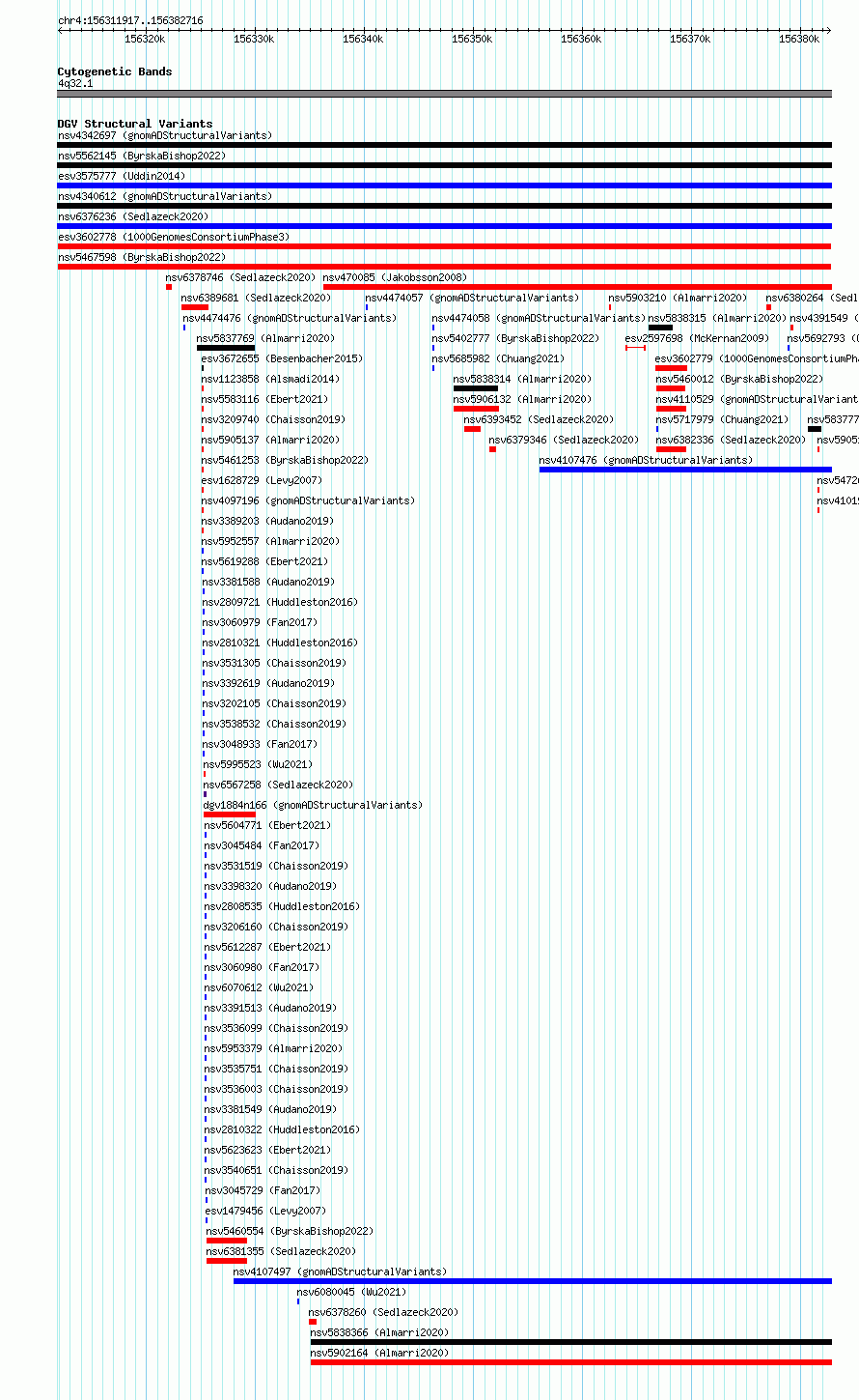
Task: Select label nsv4474476 (gnomADStructuralVariants)
Action: click(x=290, y=318)
